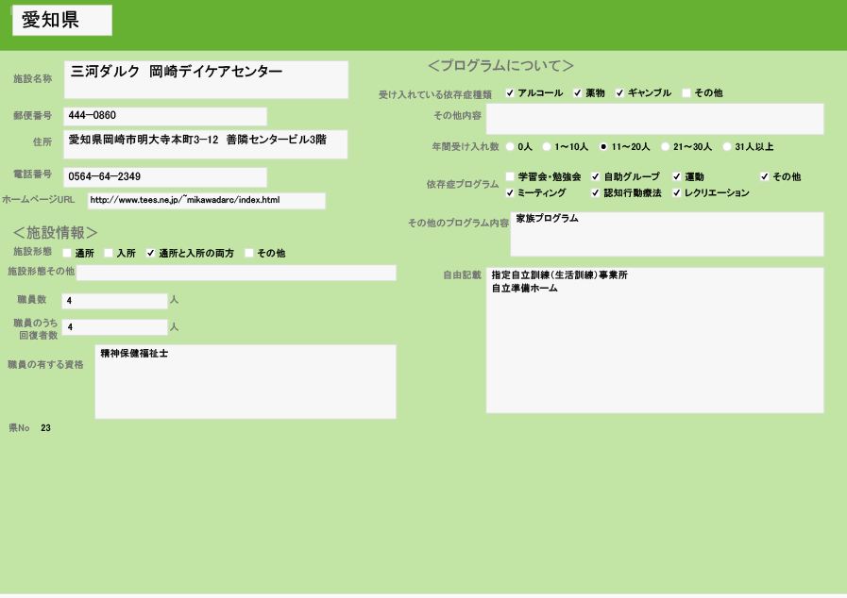This screenshot has width=847, height=598.
Task: Uncheck the 認知行動療法 checkbox
Action: 596,193
